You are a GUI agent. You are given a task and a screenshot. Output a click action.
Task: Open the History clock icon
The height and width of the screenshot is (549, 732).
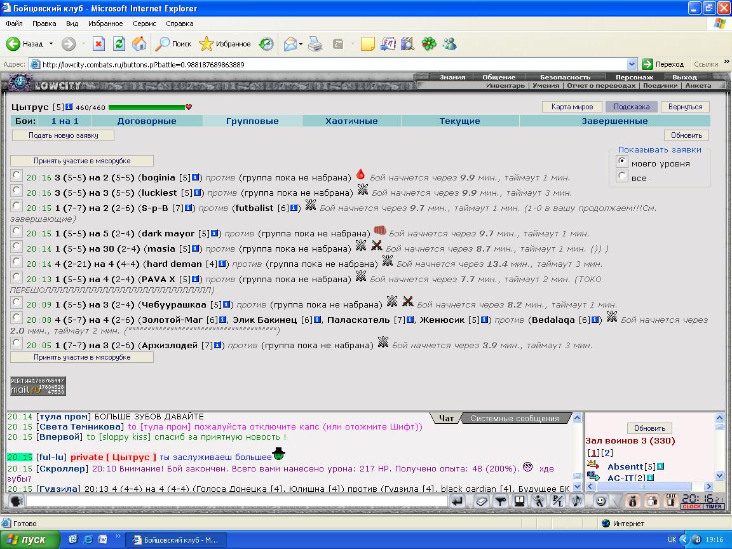point(266,44)
